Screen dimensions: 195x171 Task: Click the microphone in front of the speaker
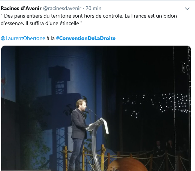coord(94,114)
